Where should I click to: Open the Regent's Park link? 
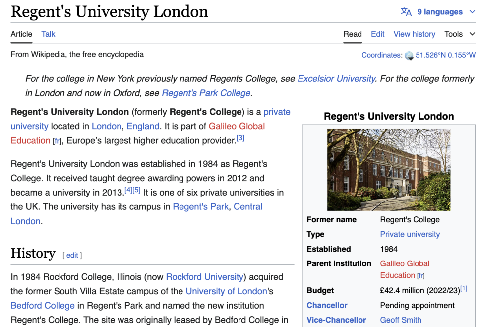(x=200, y=207)
